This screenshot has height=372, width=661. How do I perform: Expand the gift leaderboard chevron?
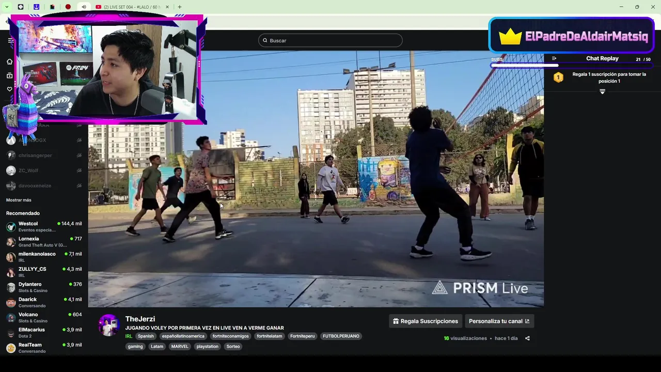pos(602,91)
